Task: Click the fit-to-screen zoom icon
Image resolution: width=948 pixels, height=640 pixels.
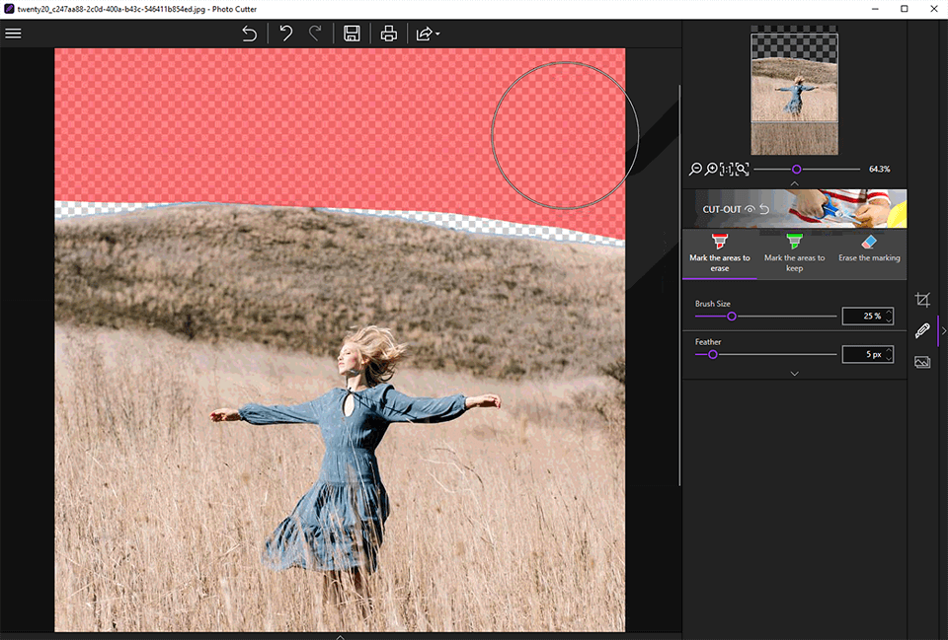Action: pyautogui.click(x=742, y=170)
